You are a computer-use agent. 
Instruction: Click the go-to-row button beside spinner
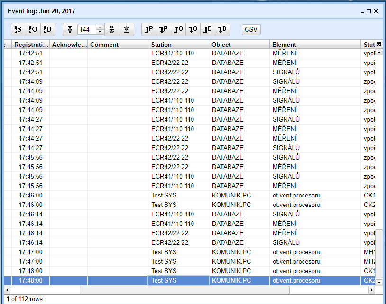[x=112, y=29]
